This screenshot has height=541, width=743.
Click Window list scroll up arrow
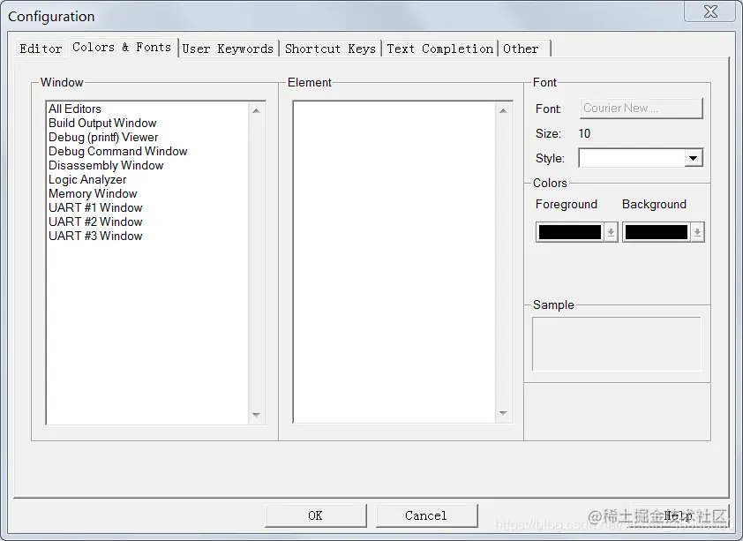point(257,111)
